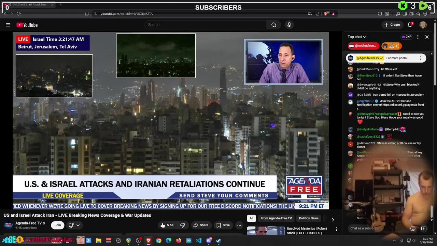Open a new browser tab
Screen dimensions: 437x246
click(60, 5)
